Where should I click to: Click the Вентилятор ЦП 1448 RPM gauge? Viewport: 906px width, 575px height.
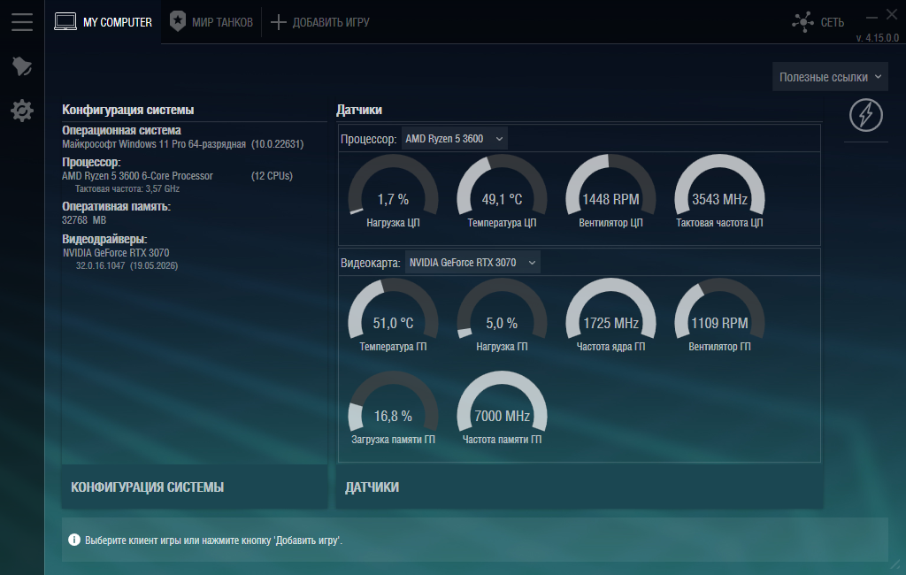pos(610,191)
